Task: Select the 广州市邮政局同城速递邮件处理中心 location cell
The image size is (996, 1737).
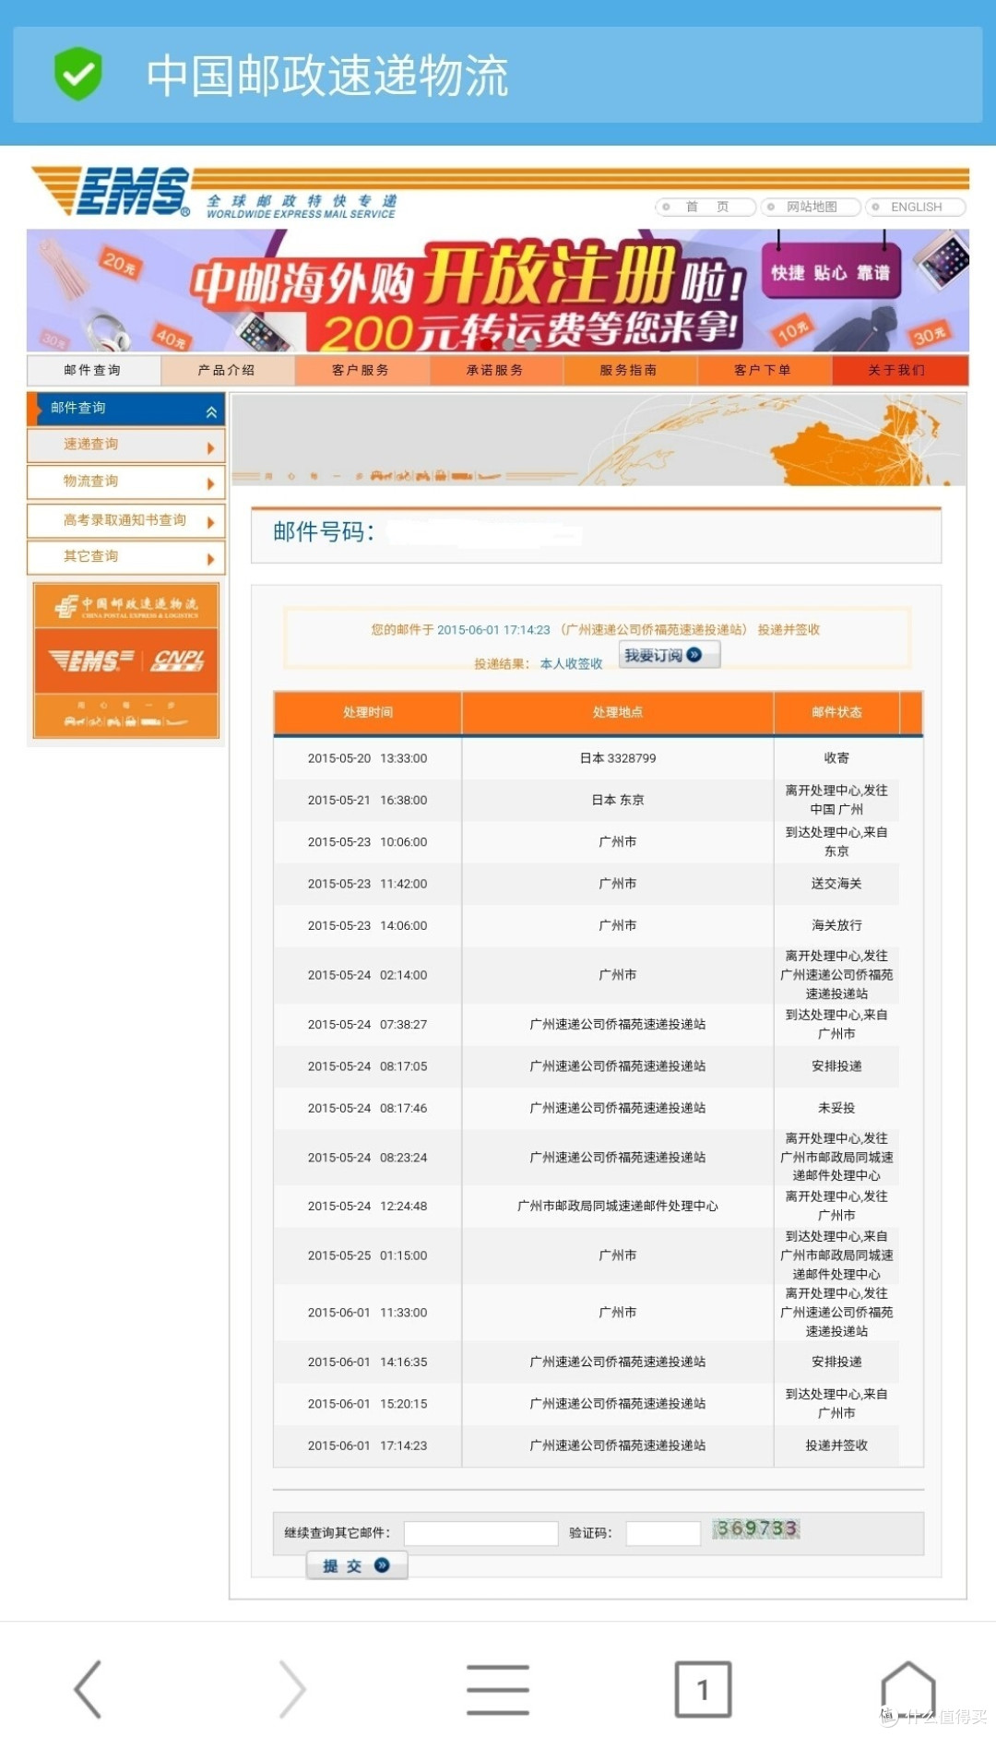Action: (x=618, y=1206)
